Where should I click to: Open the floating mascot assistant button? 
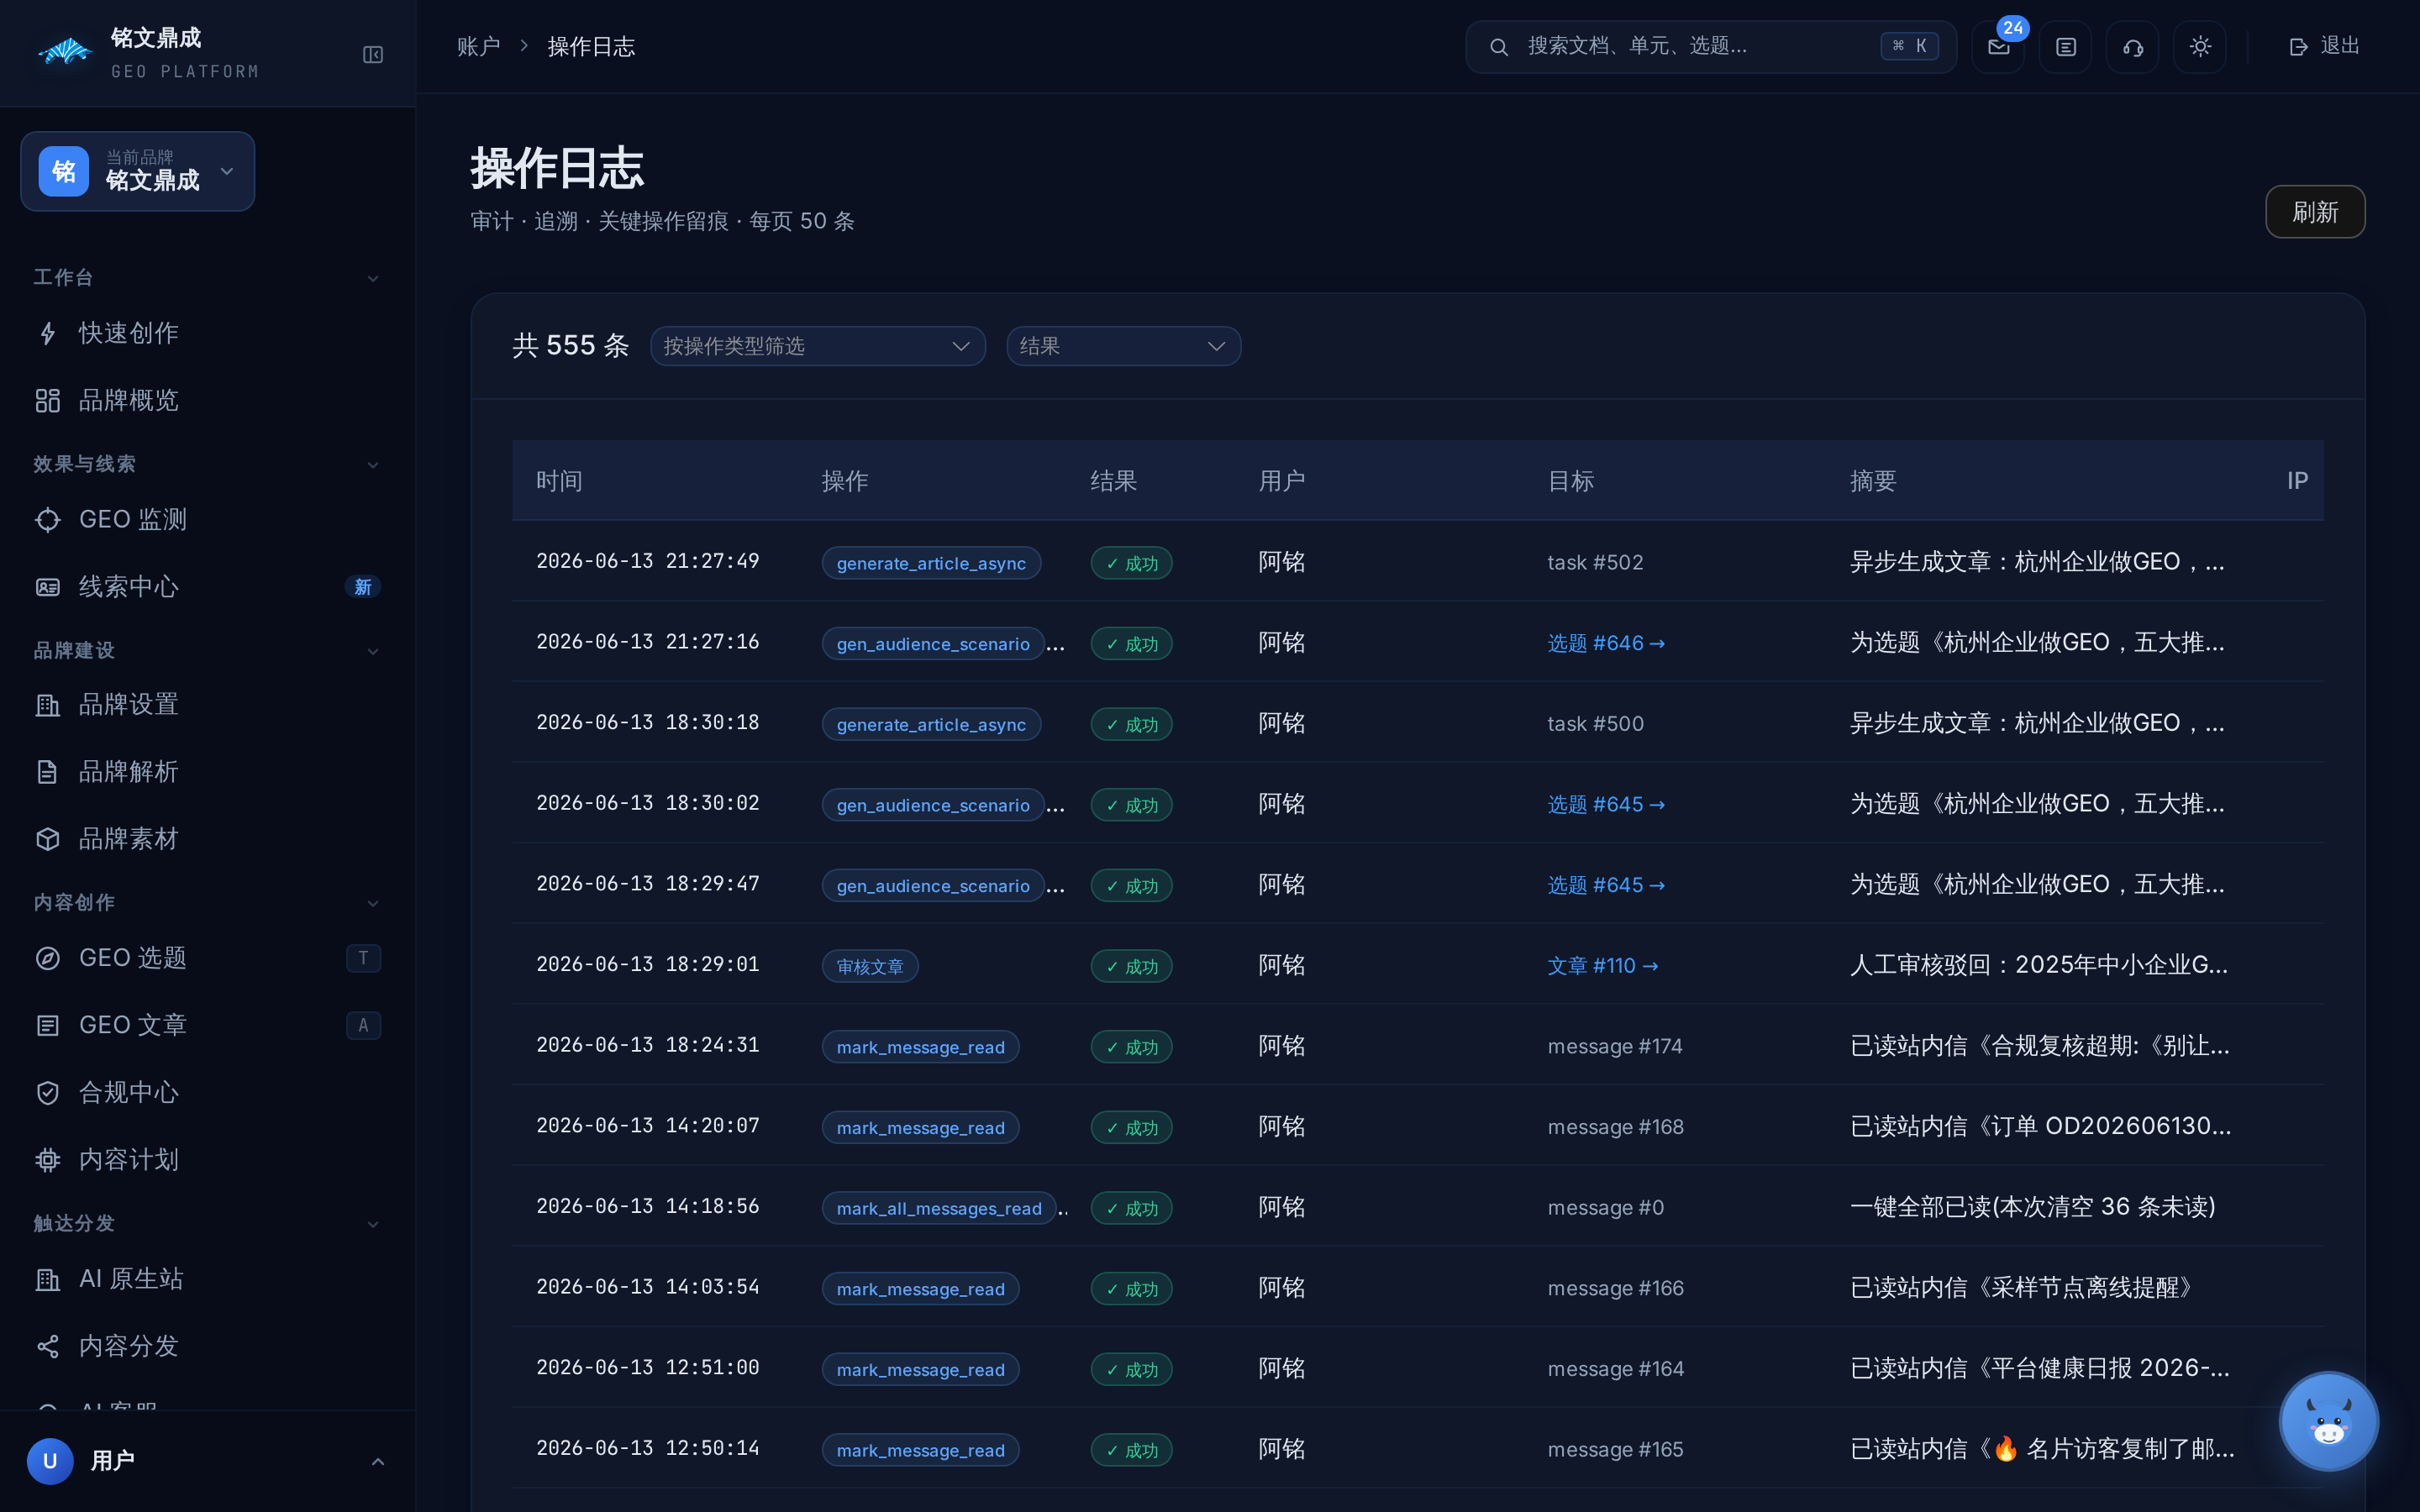(2328, 1421)
